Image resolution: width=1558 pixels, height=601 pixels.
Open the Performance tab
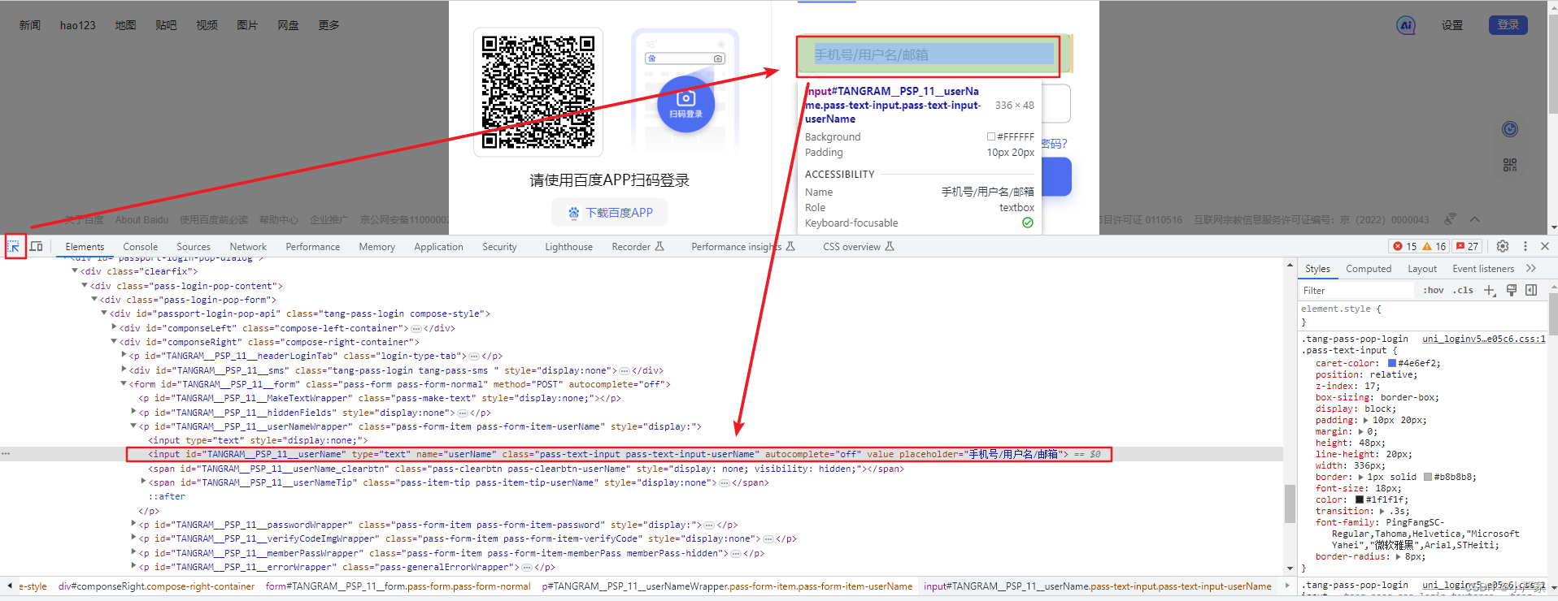click(313, 247)
